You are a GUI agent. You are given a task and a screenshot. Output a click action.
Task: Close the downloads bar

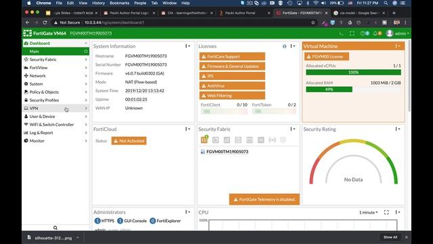click(406, 237)
